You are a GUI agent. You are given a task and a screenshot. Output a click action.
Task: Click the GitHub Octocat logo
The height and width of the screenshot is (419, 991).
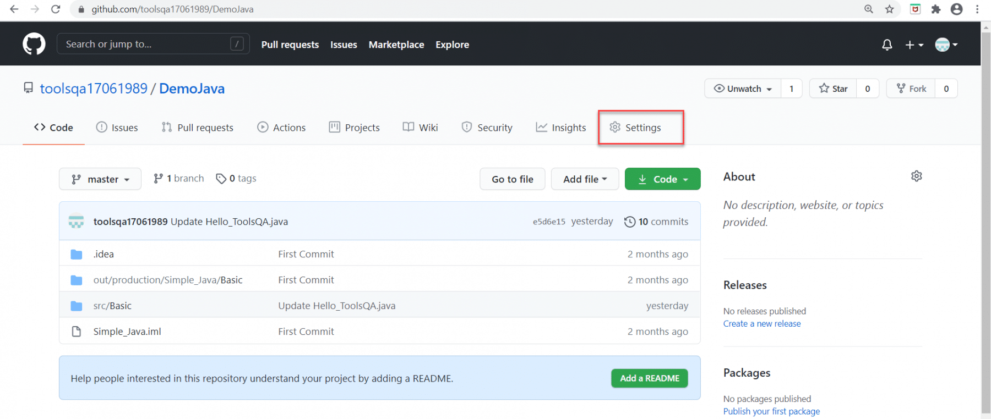coord(34,44)
